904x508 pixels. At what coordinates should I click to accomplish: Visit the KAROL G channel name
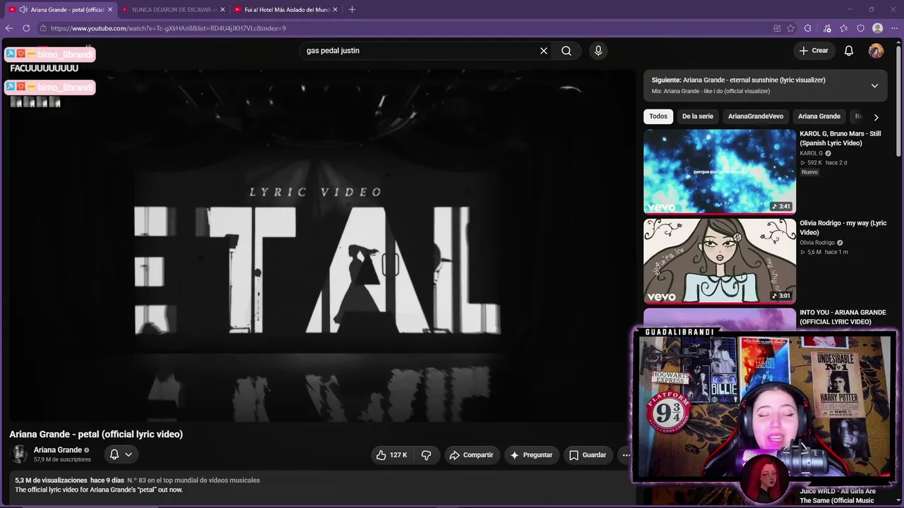point(811,153)
